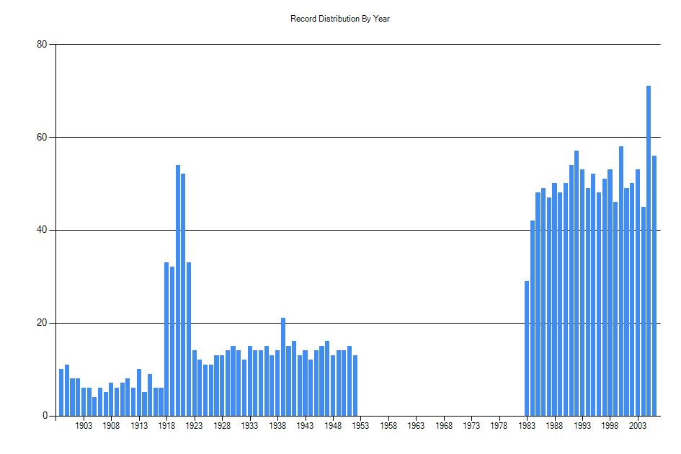Click the 80 label on the y-axis
The image size is (681, 454).
click(x=40, y=43)
